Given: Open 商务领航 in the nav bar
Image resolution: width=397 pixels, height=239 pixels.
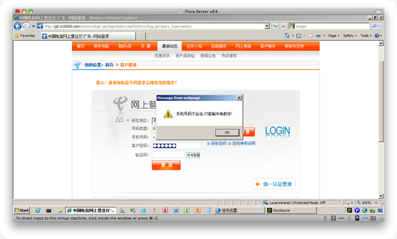Looking at the screenshot, I should click(101, 46).
